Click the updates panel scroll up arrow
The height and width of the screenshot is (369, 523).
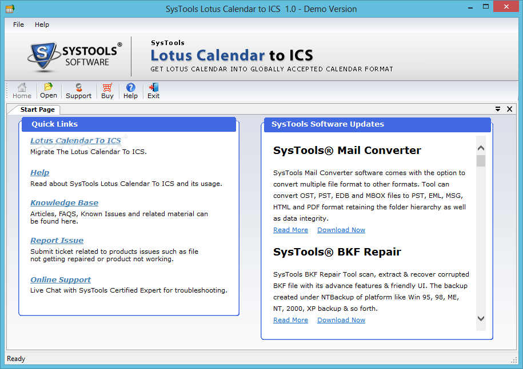point(481,148)
